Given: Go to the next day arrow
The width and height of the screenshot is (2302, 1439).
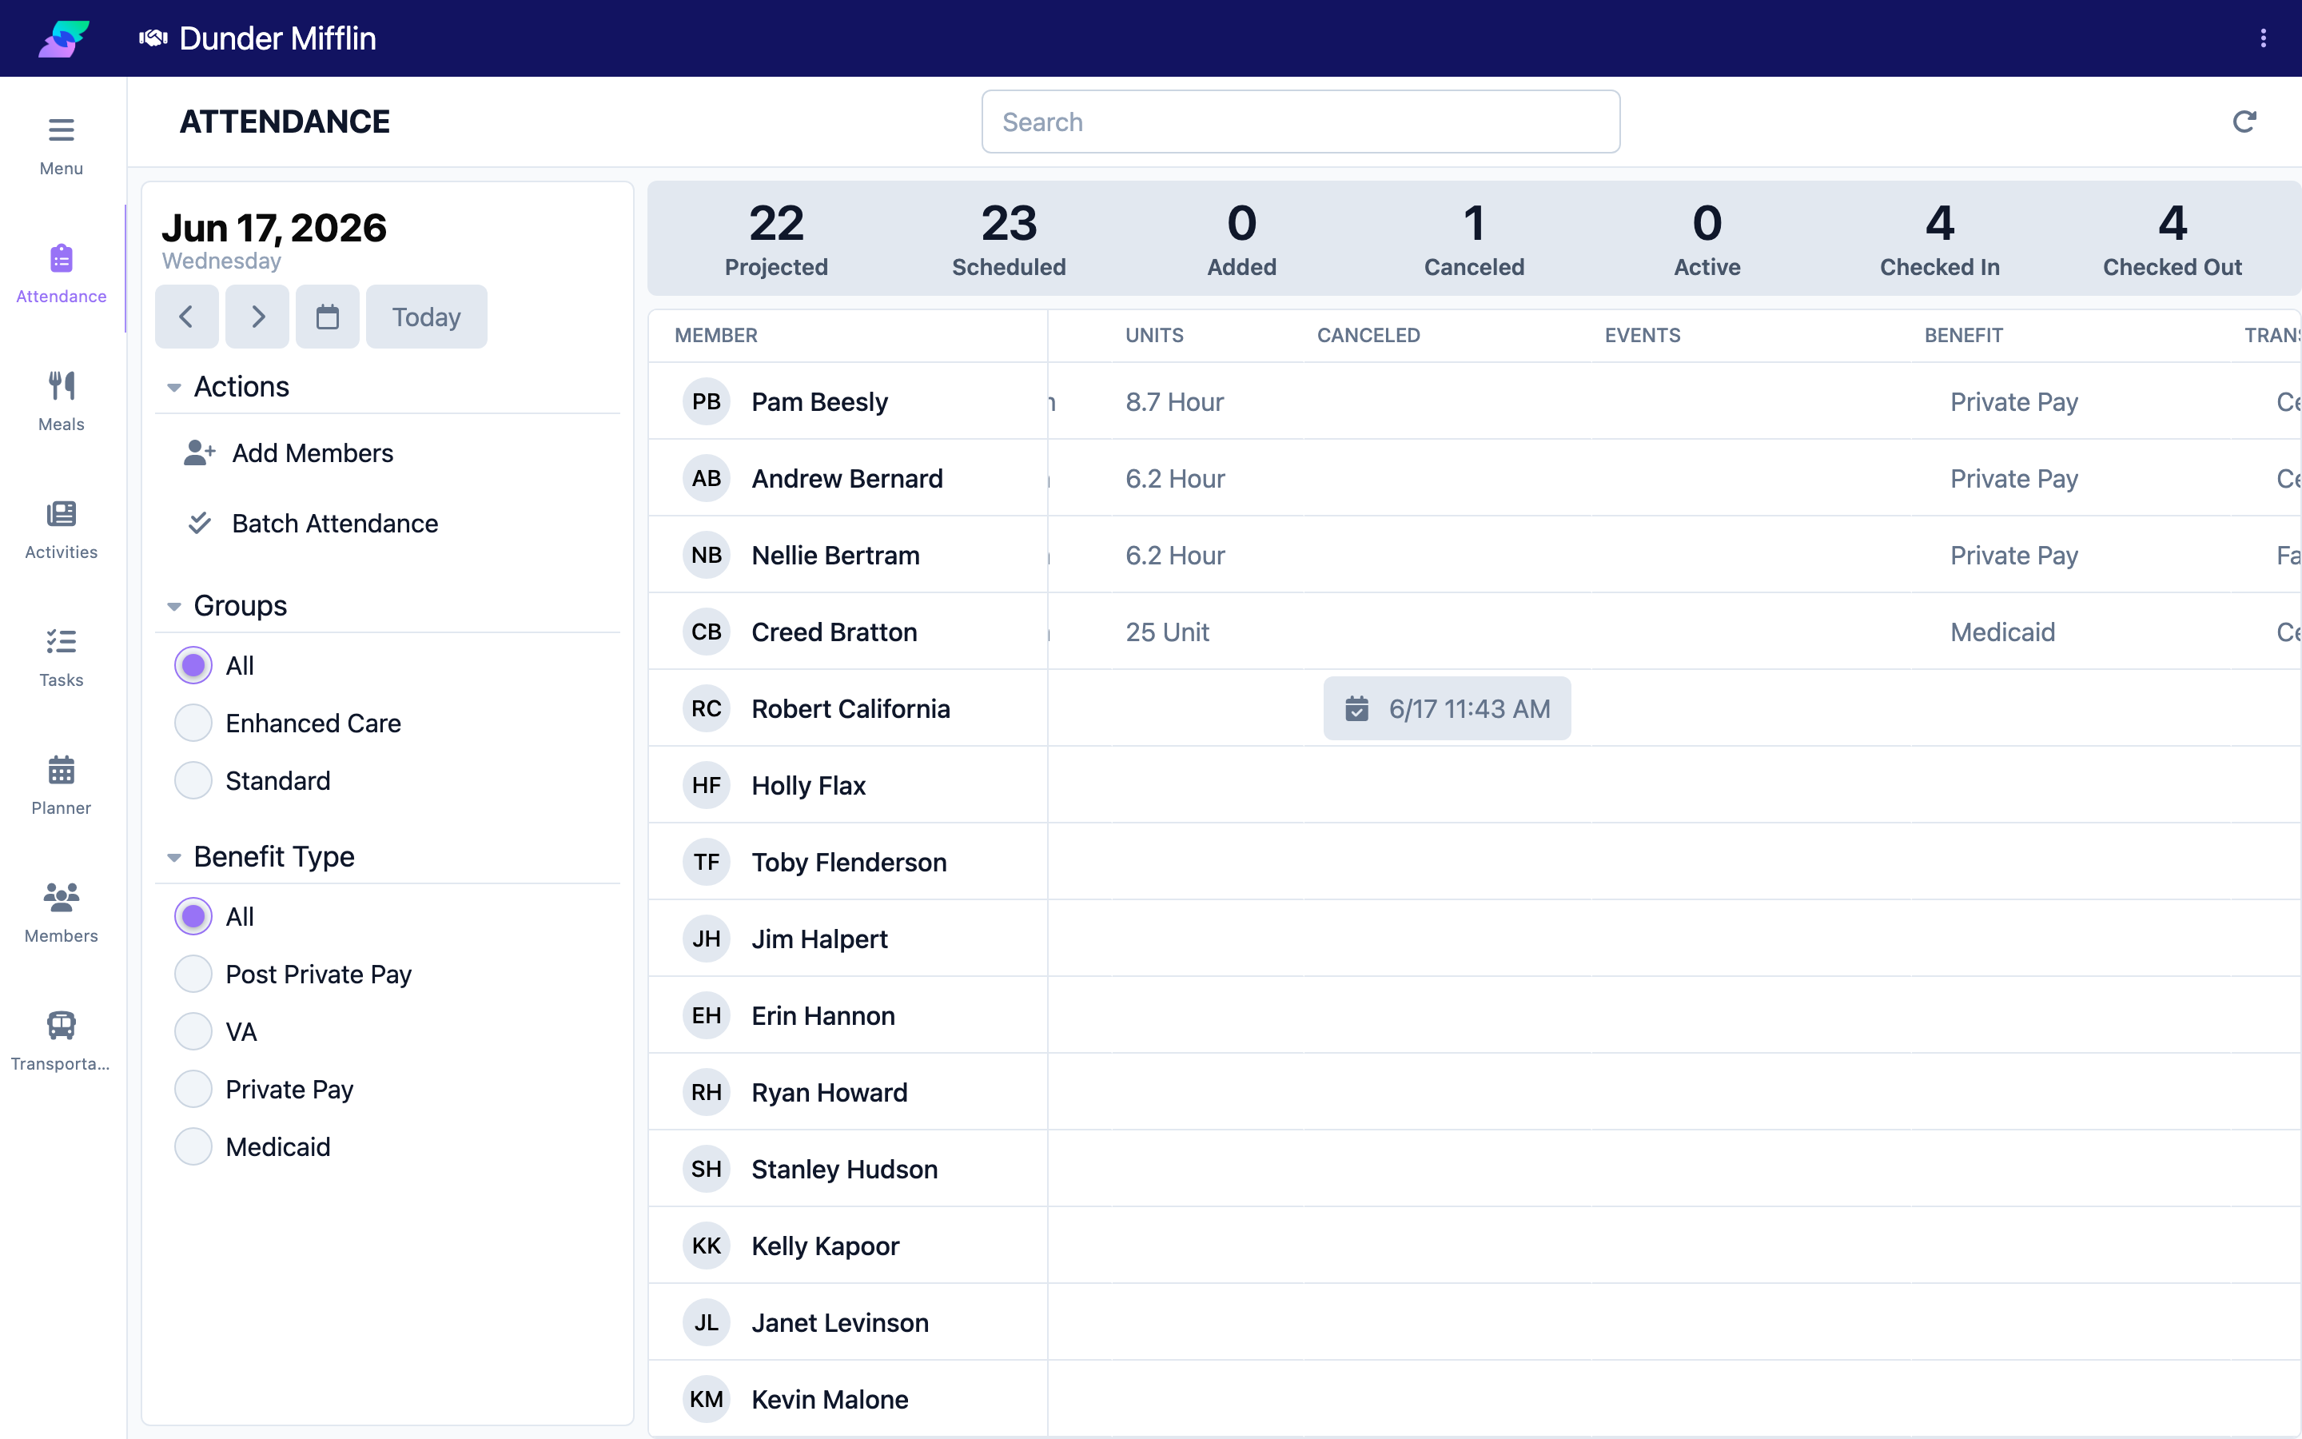Looking at the screenshot, I should pos(258,317).
